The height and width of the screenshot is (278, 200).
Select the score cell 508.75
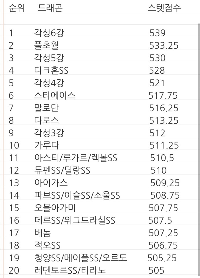click(165, 195)
